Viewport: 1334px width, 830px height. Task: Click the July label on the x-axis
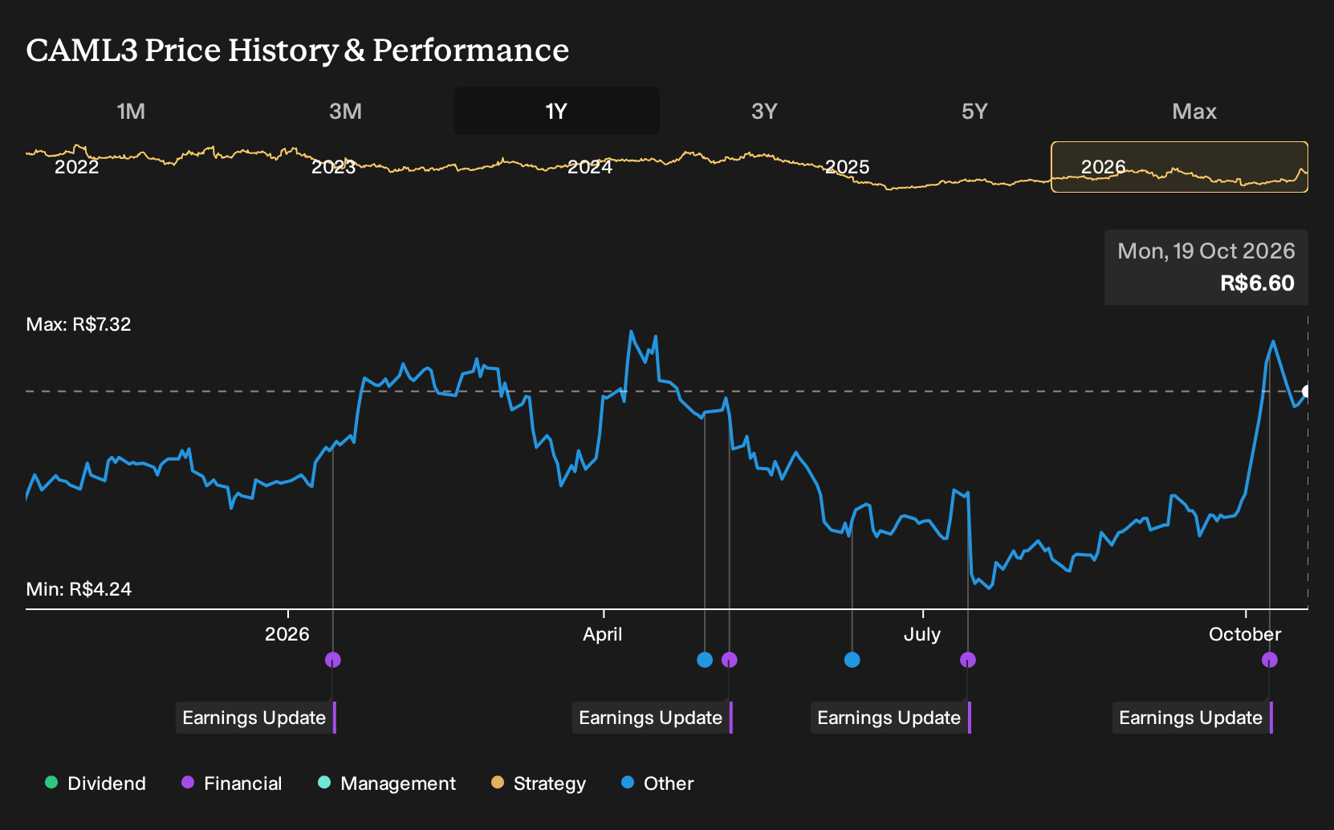click(x=922, y=634)
